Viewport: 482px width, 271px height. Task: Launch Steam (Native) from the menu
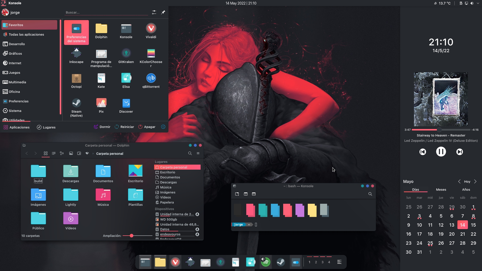click(x=76, y=108)
